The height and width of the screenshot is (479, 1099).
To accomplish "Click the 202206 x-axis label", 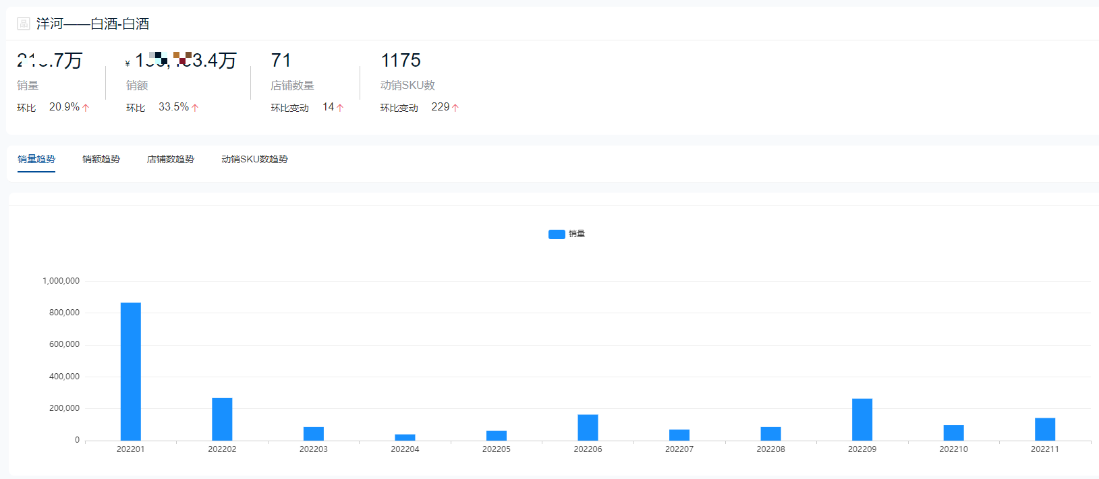I will pos(588,449).
